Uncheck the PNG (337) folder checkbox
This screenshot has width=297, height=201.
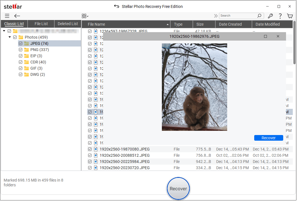click(21, 50)
